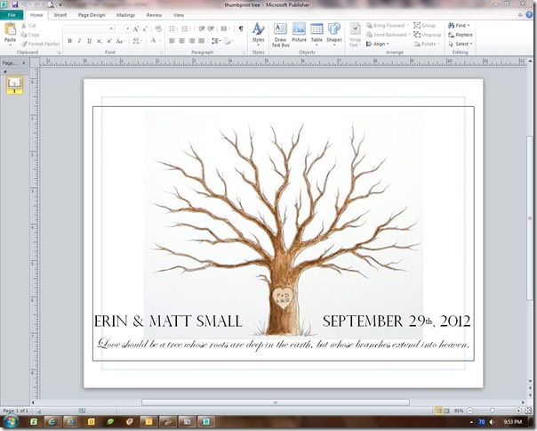
Task: Open Publisher Help question mark icon
Action: point(530,15)
